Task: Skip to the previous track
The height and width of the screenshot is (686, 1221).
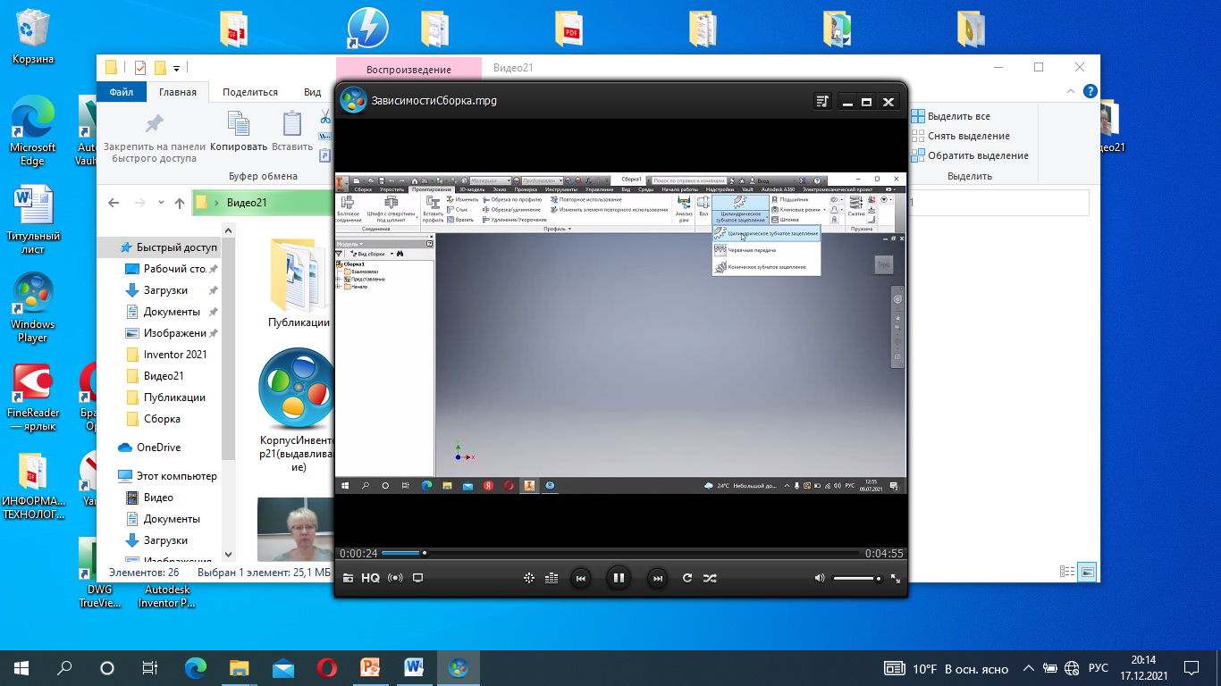Action: pyautogui.click(x=580, y=578)
